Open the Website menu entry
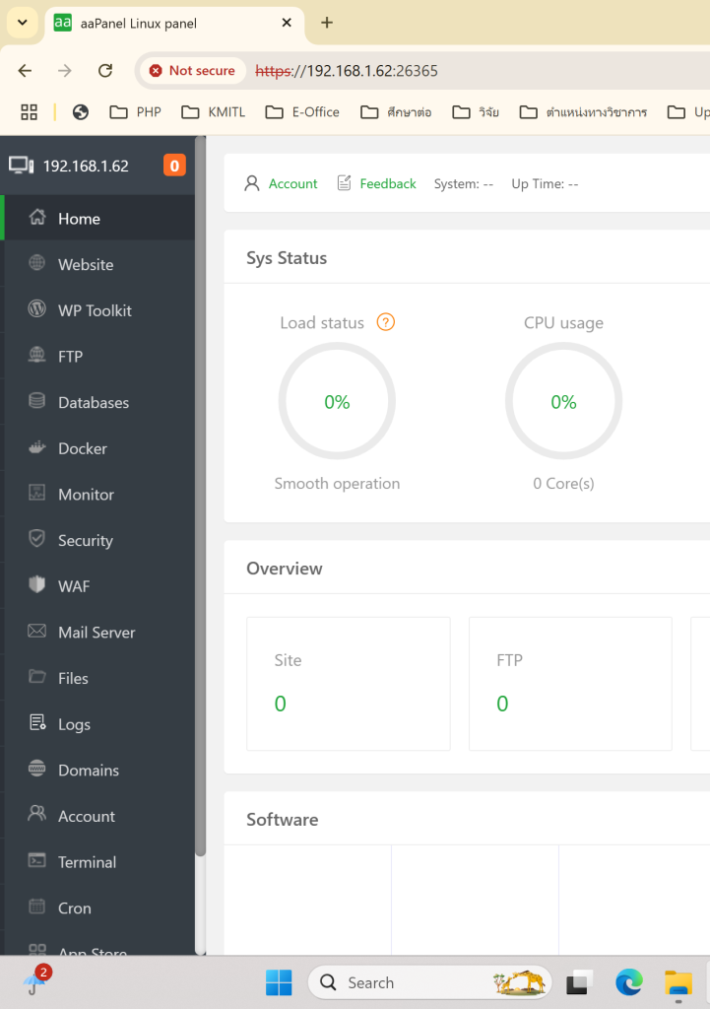710x1009 pixels. 99,264
